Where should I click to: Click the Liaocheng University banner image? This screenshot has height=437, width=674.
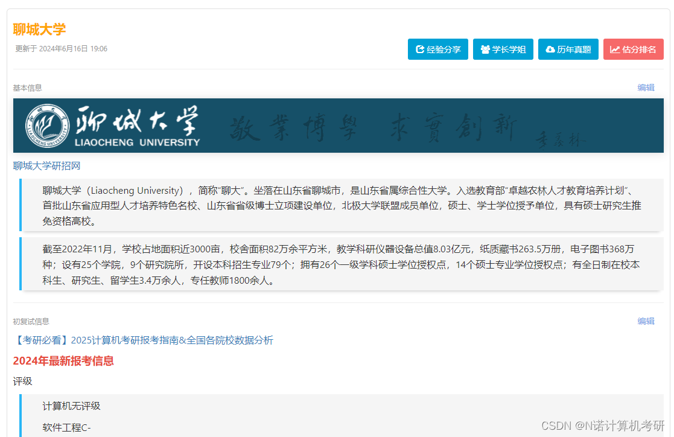(339, 126)
